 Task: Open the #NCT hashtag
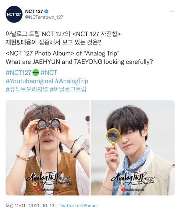49,73
